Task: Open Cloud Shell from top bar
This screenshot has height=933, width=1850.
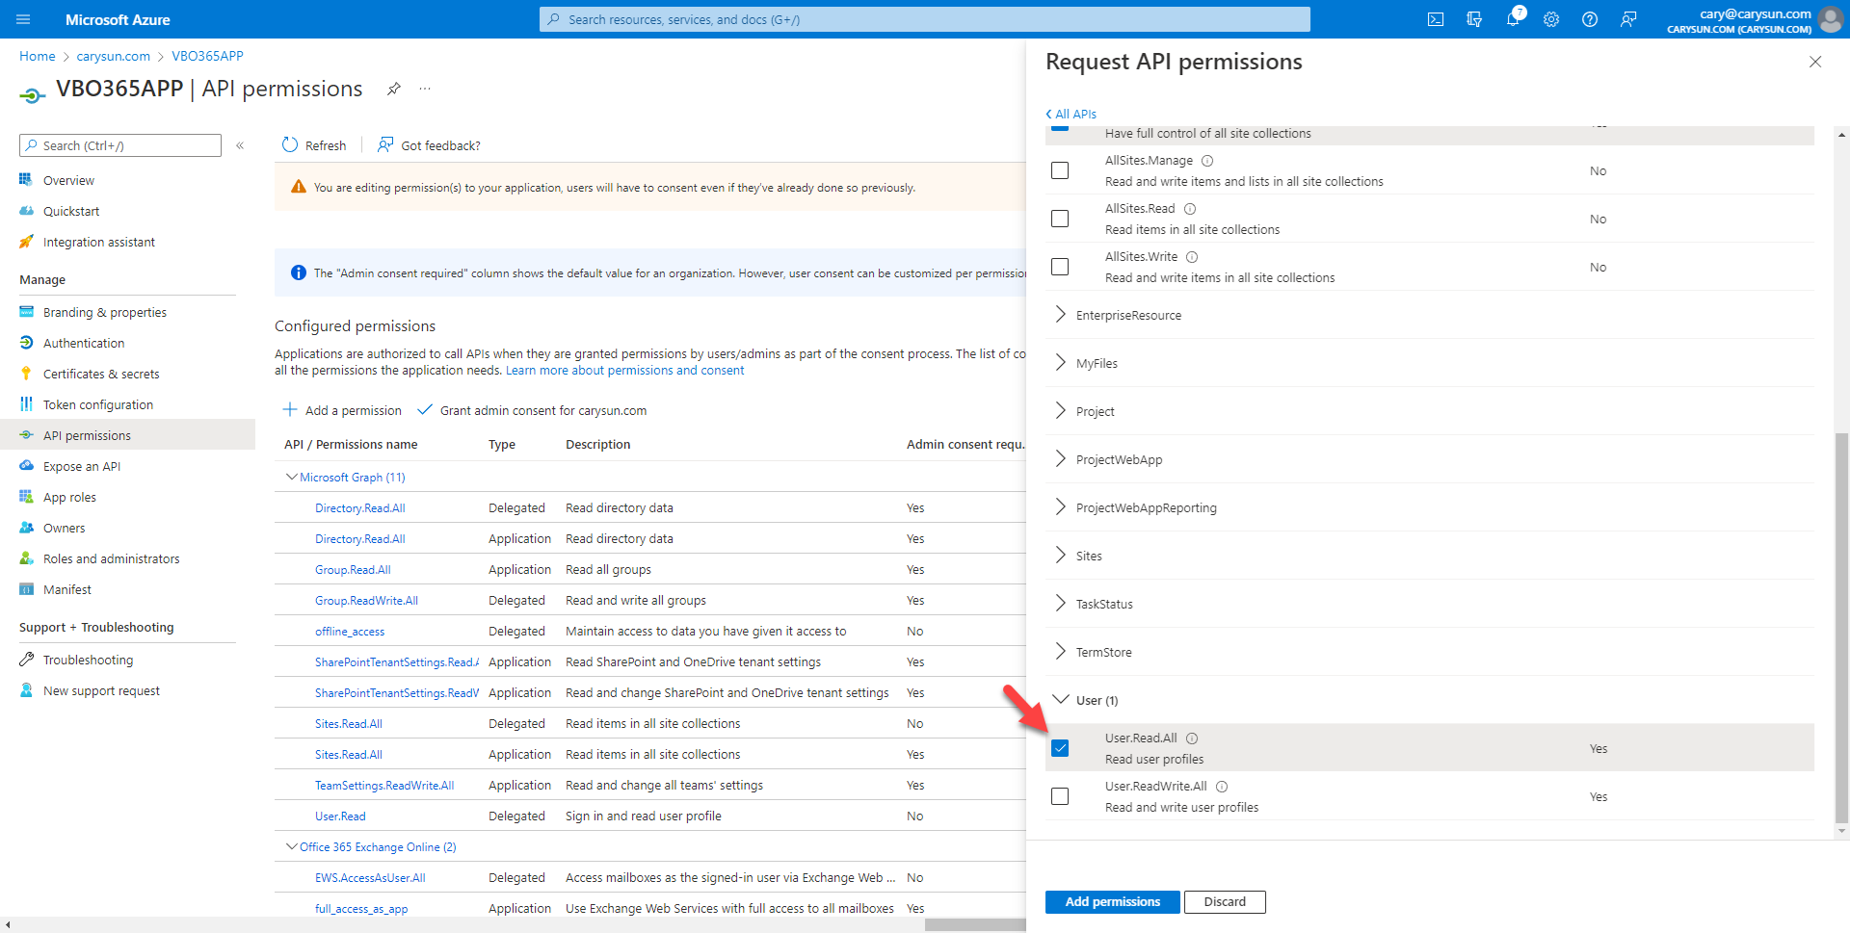Action: tap(1436, 19)
